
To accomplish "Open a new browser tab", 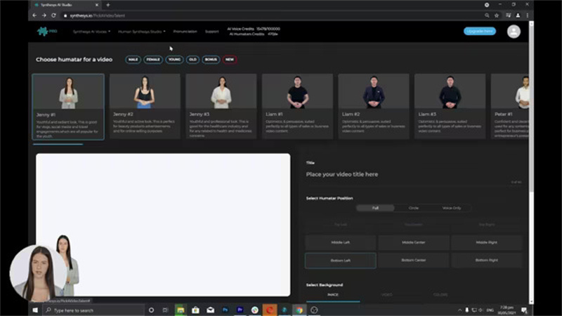I will point(108,5).
